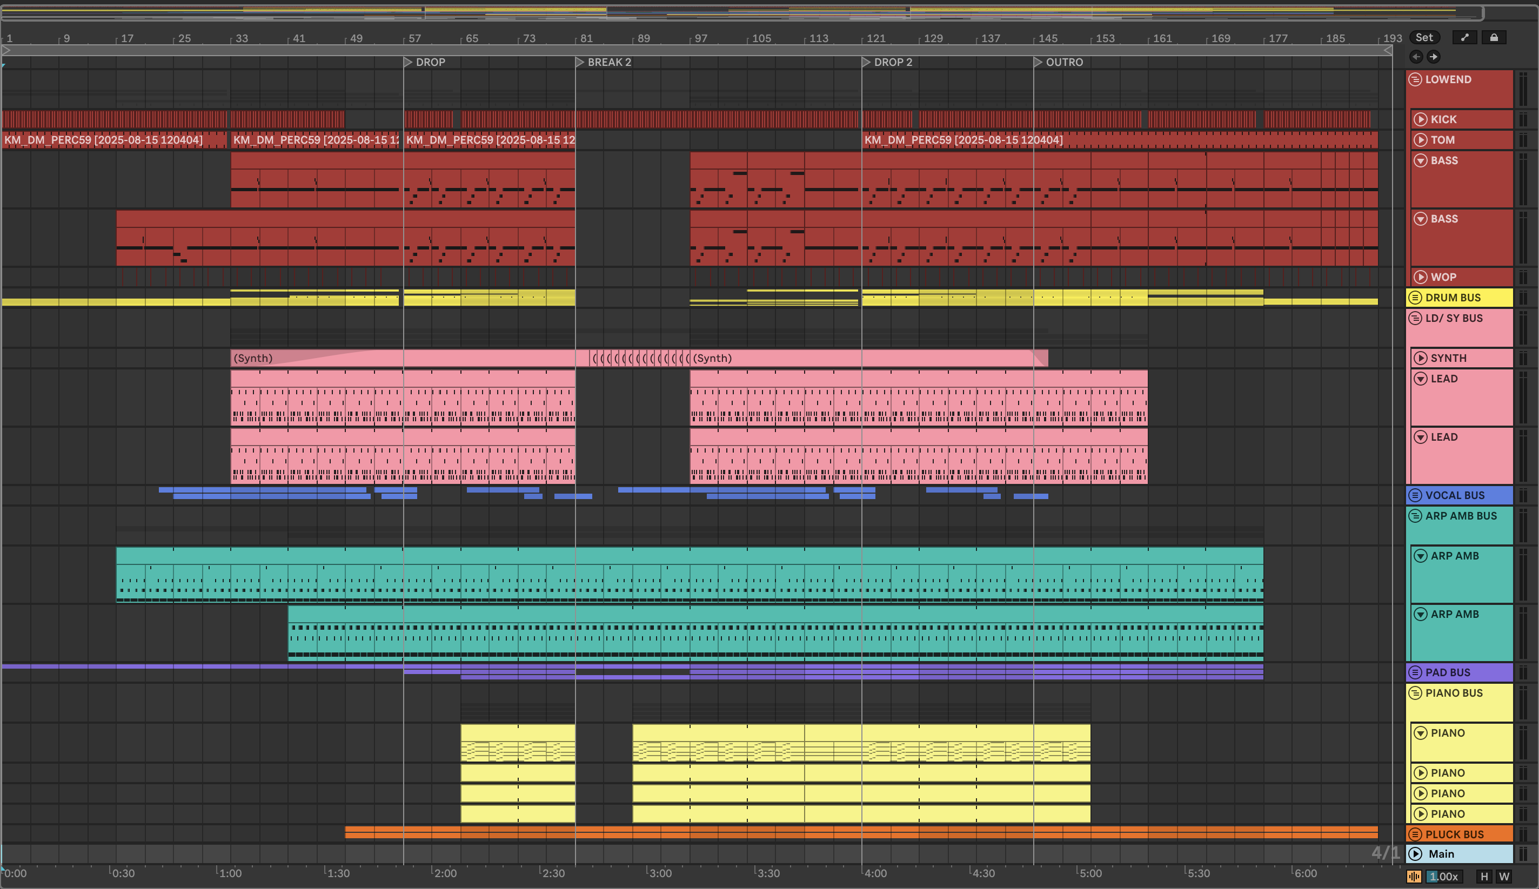The width and height of the screenshot is (1539, 889).
Task: Unfold the VOCAL BUS group icon
Action: pos(1415,495)
